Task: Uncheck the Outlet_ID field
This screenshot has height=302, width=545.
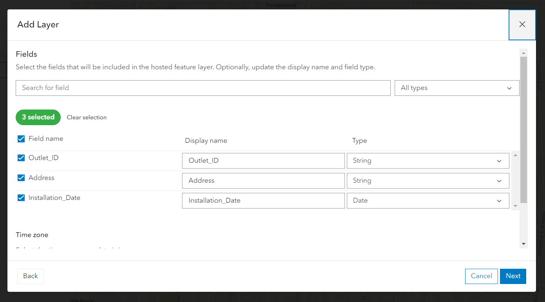Action: pyautogui.click(x=21, y=158)
